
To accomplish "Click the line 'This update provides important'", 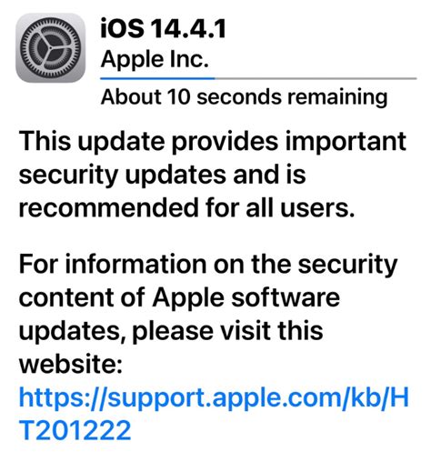I will tap(213, 142).
